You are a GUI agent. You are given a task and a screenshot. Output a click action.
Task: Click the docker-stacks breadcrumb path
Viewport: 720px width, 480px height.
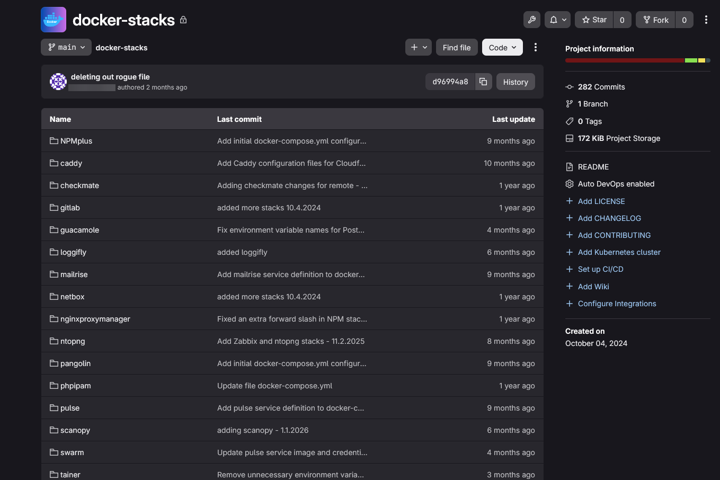click(x=121, y=48)
